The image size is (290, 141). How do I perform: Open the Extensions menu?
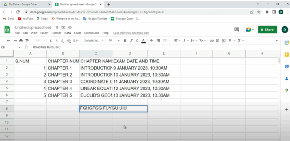92,33
